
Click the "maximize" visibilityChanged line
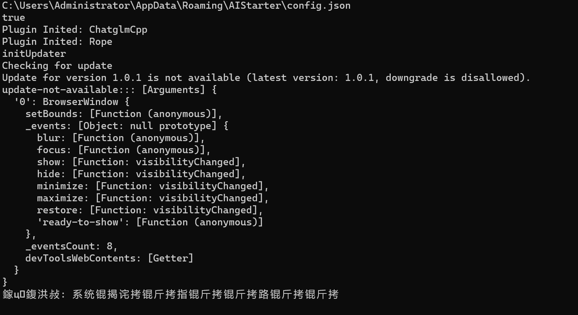(153, 198)
